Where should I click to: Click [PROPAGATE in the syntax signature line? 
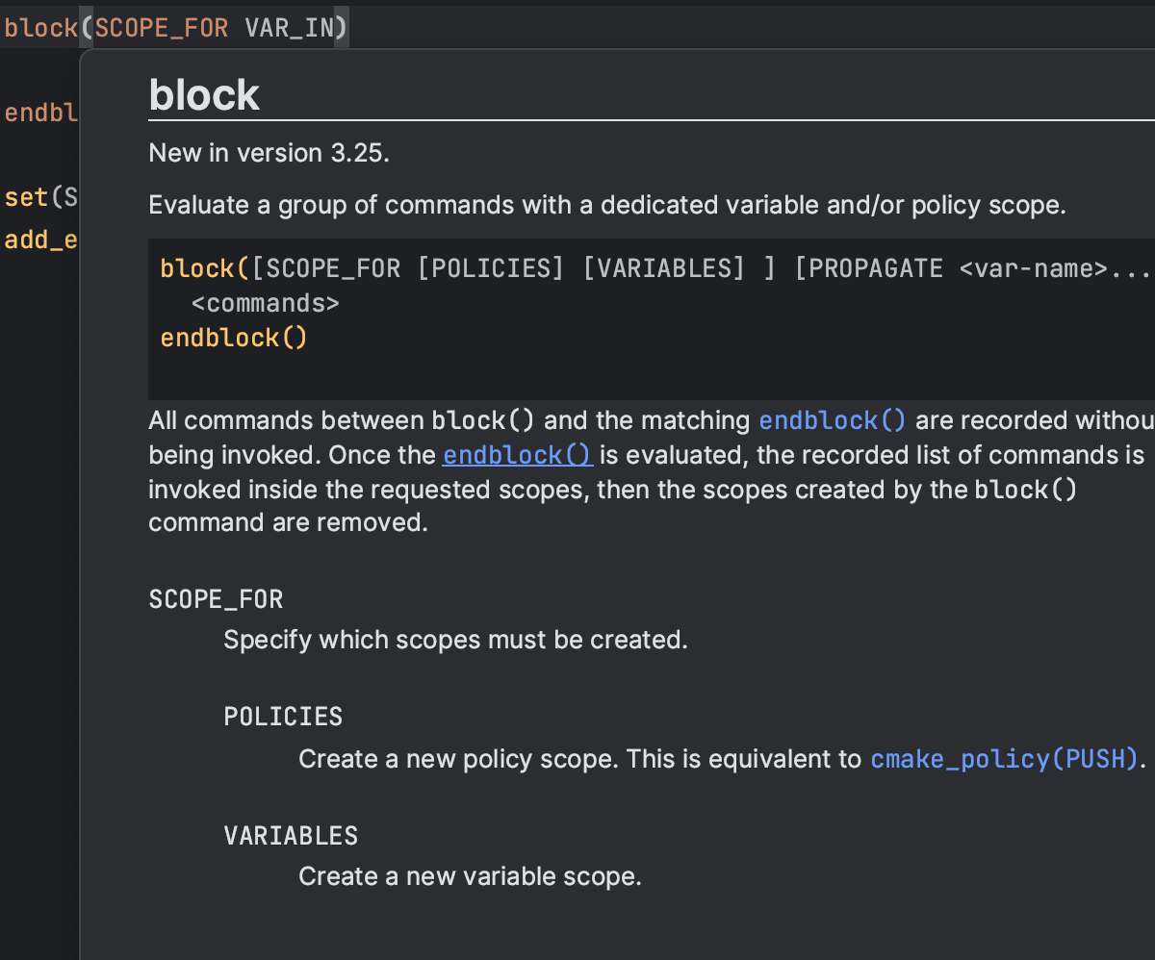[x=868, y=268]
